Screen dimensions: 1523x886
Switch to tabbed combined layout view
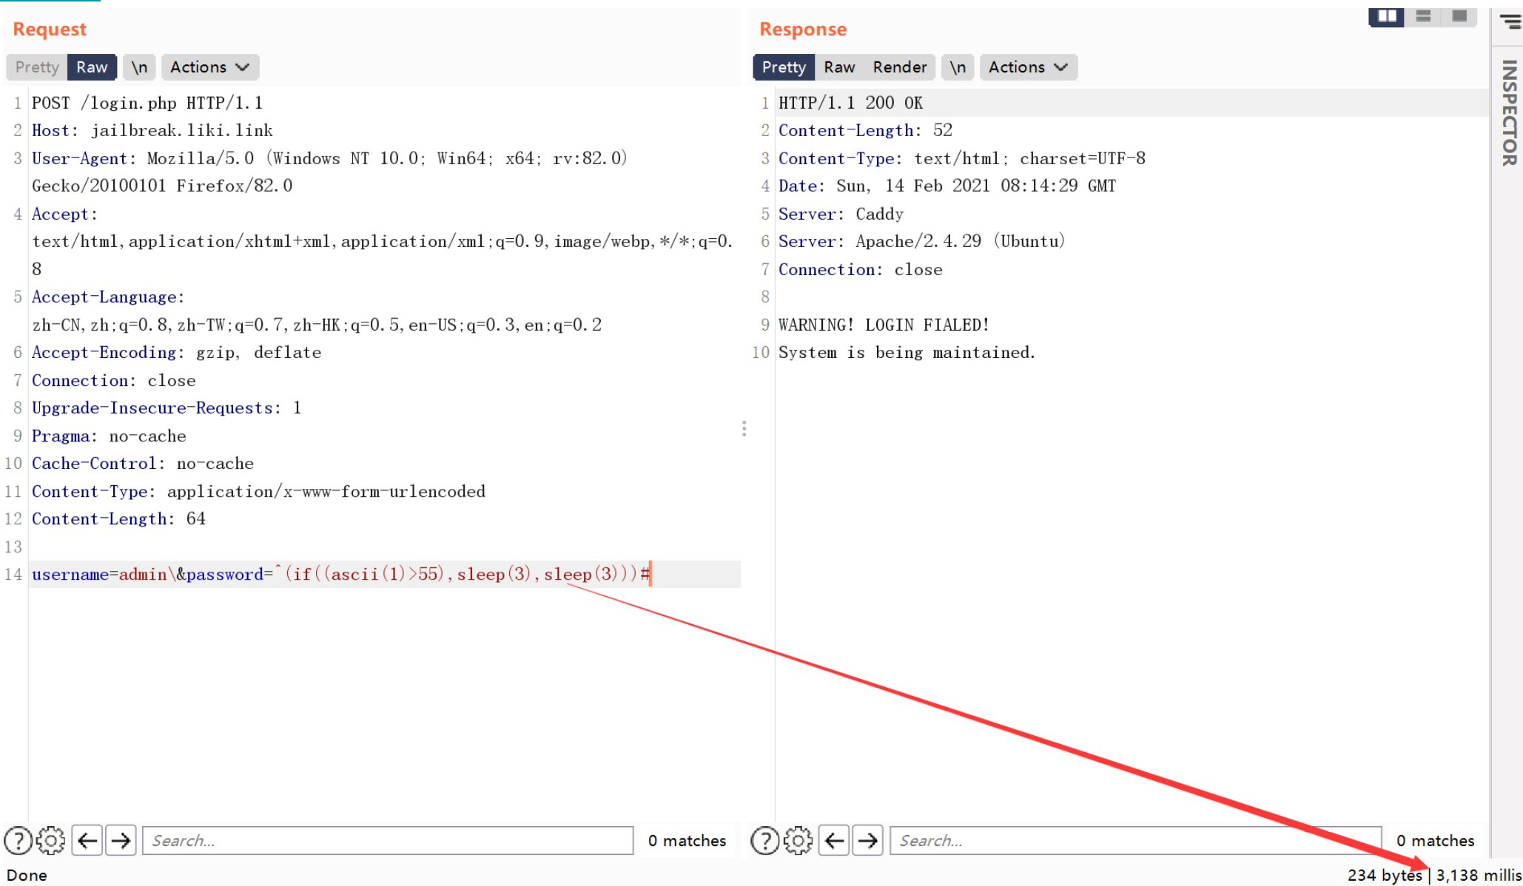point(1459,16)
